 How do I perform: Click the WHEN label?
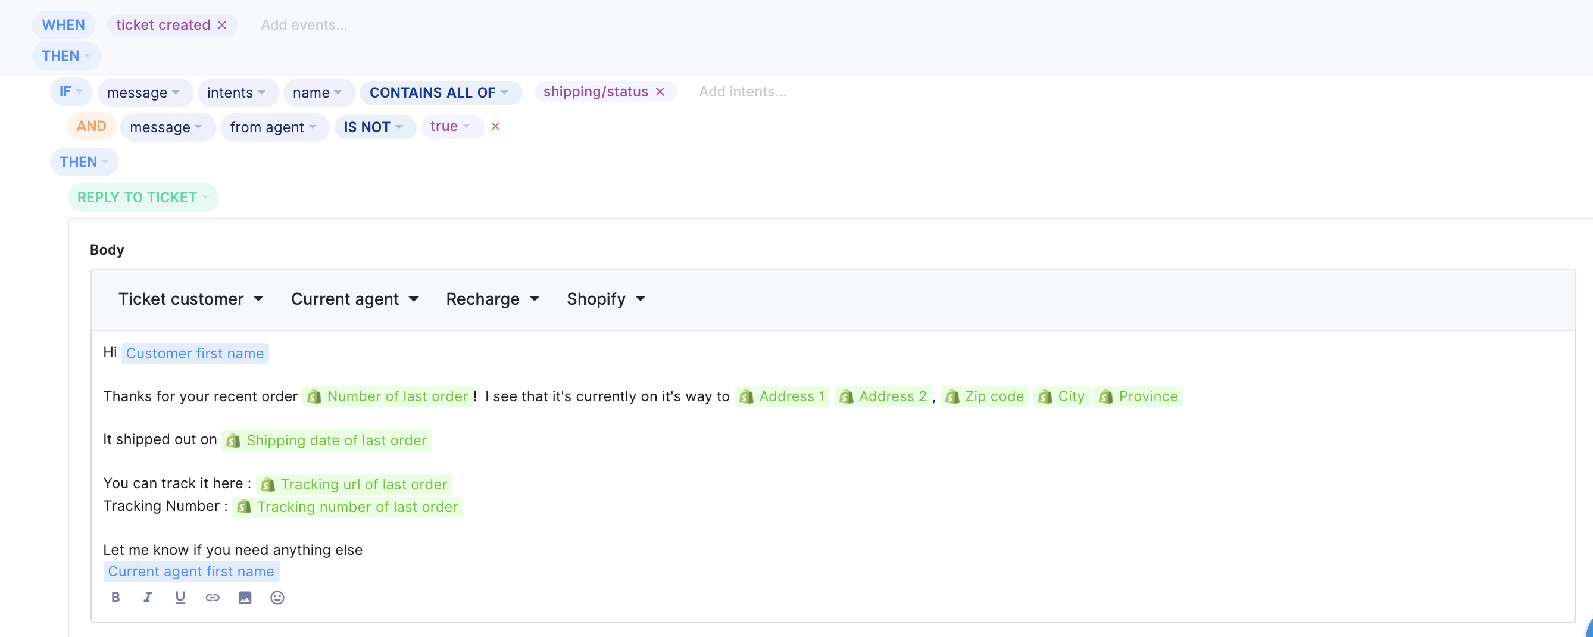click(x=63, y=25)
